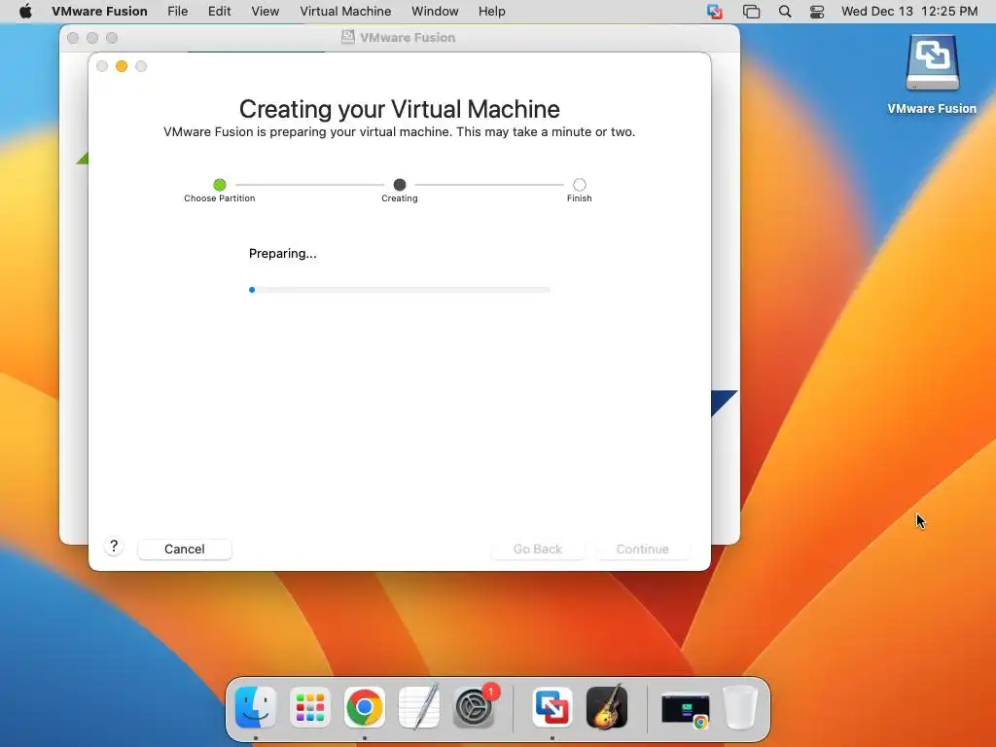This screenshot has width=996, height=747.
Task: Click the Creating your Virtual Machine heading
Action: 400,109
